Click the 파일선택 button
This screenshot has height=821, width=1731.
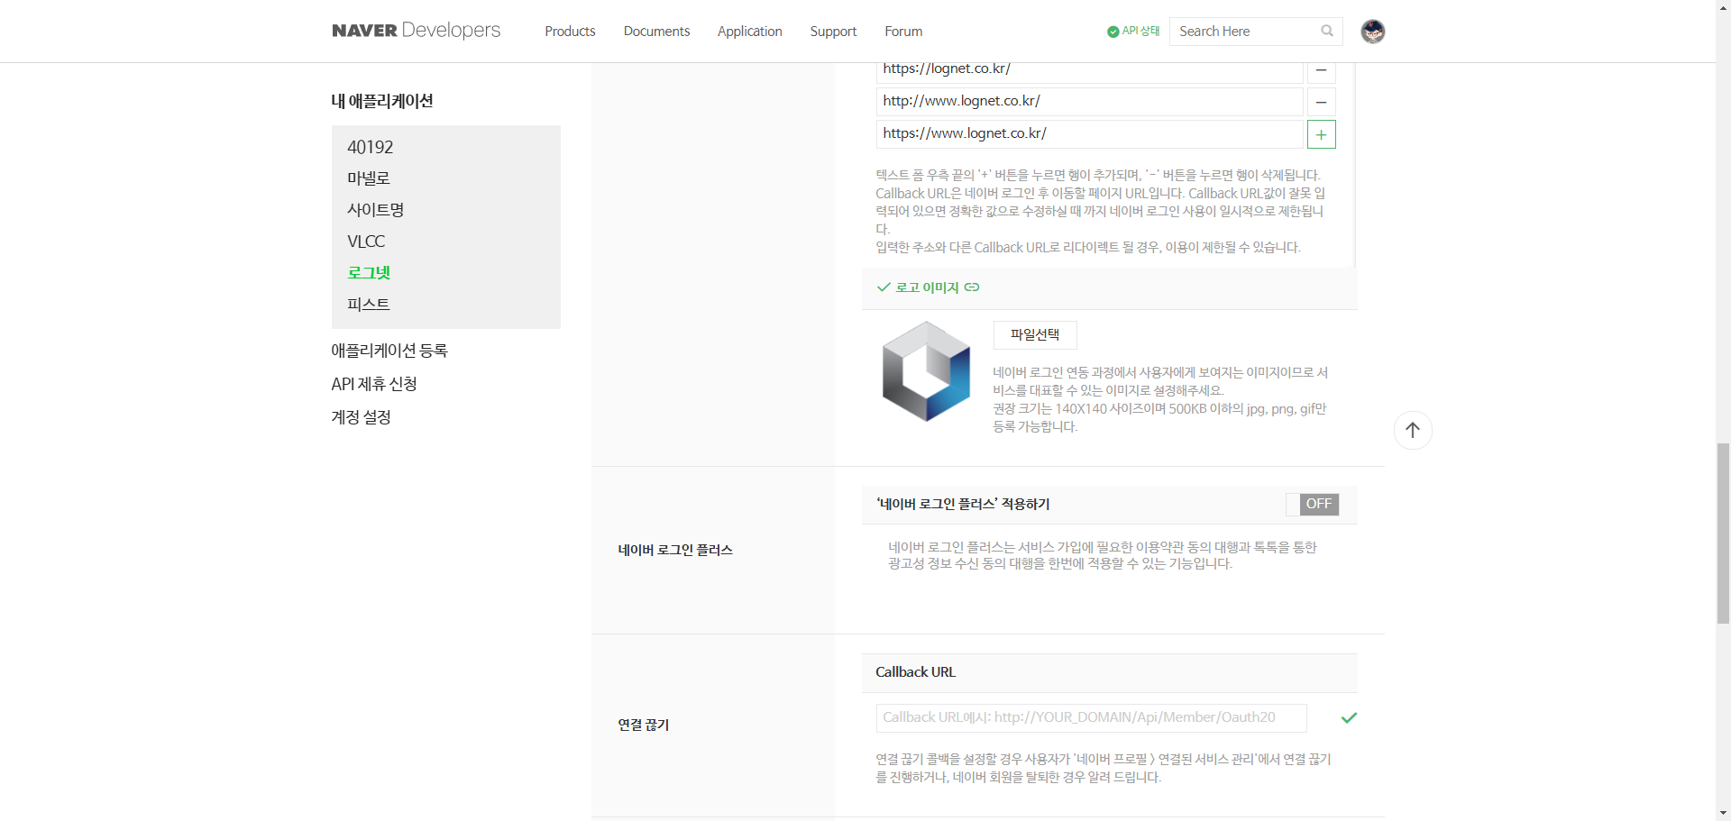[x=1035, y=335]
